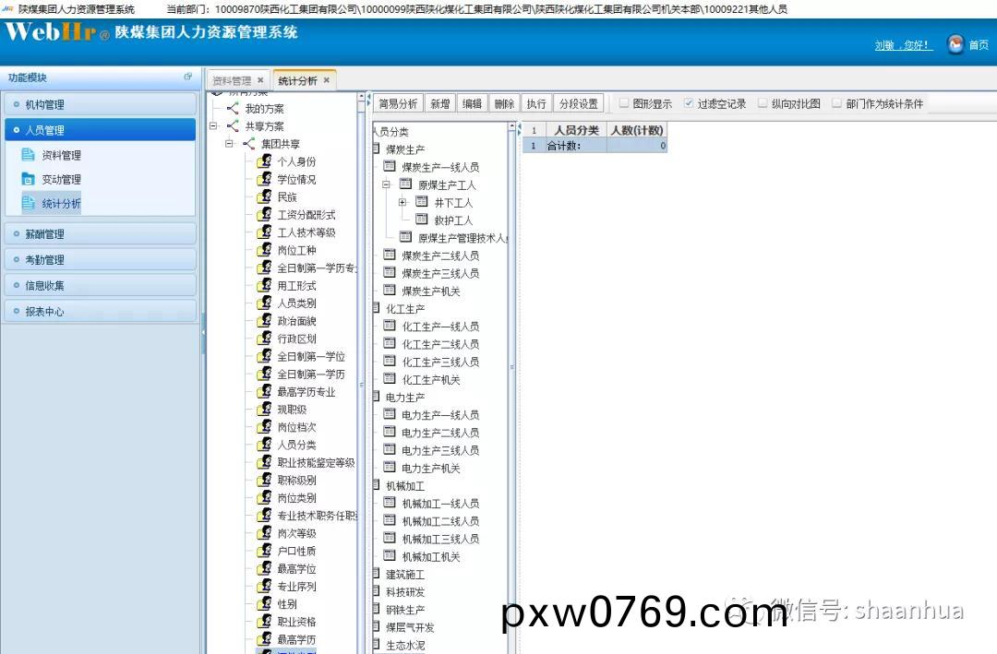This screenshot has height=654, width=997.
Task: Collapse the 集团共享 folder node
Action: (230, 144)
